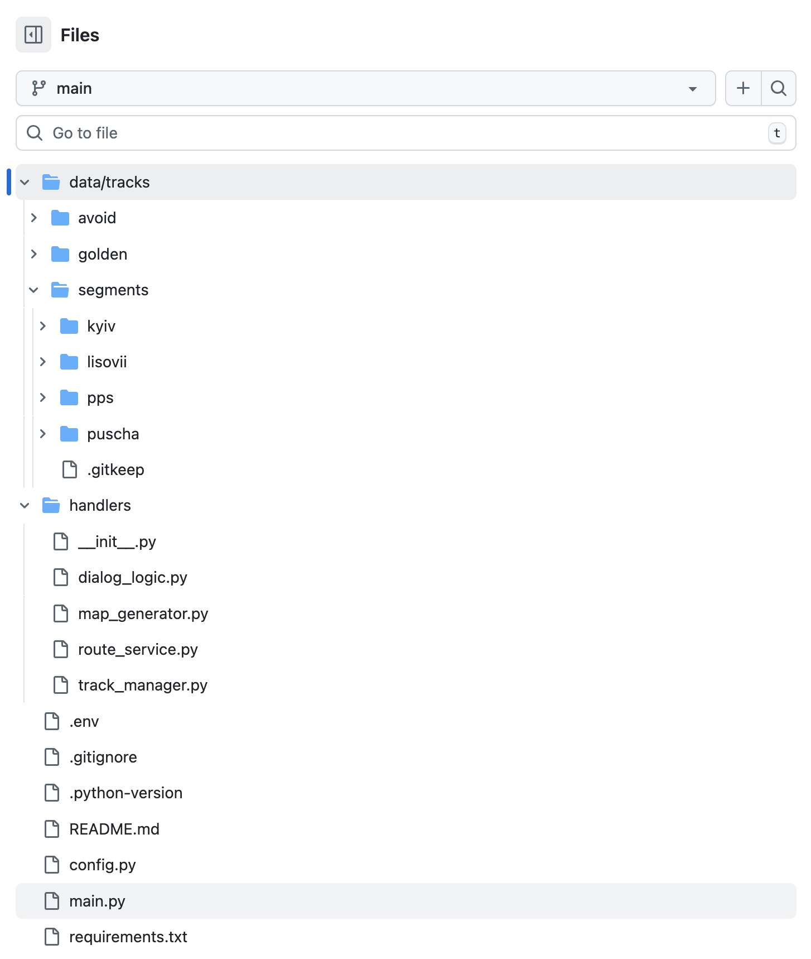Select the lisovii folder
Viewport: 811px width, 959px height.
pos(107,362)
